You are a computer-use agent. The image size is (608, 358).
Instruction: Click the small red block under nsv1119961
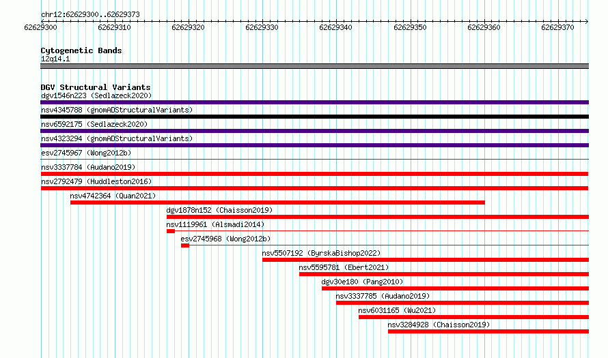[171, 231]
